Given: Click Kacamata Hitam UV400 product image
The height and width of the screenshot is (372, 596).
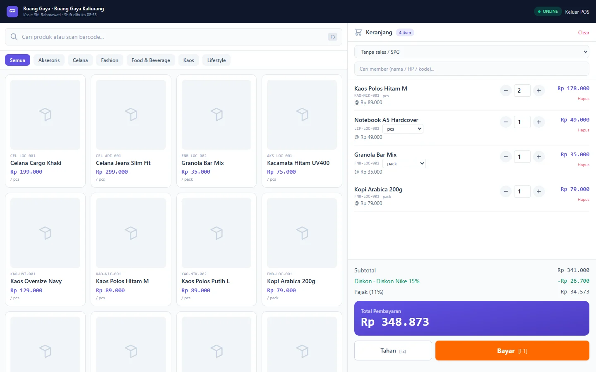Looking at the screenshot, I should click(x=302, y=114).
